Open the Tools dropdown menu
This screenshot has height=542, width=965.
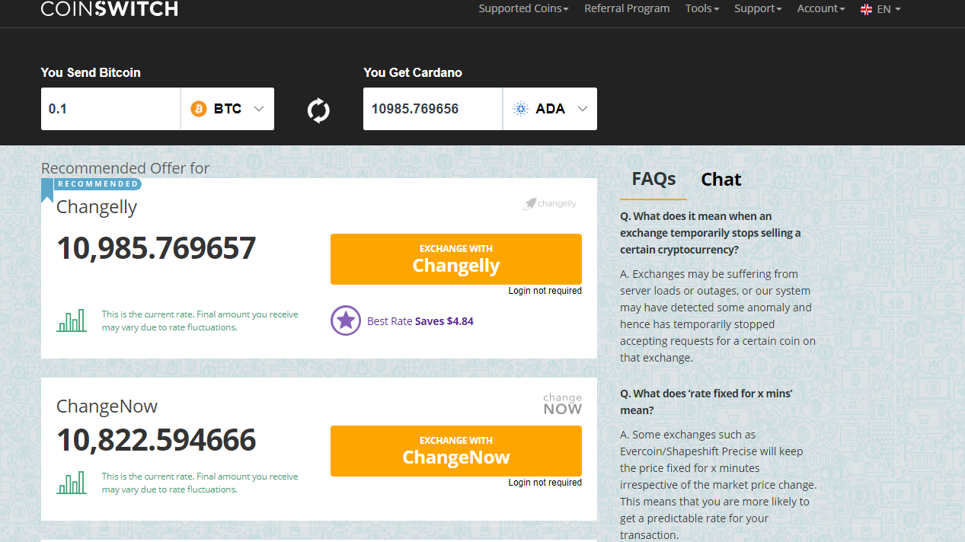click(x=702, y=8)
